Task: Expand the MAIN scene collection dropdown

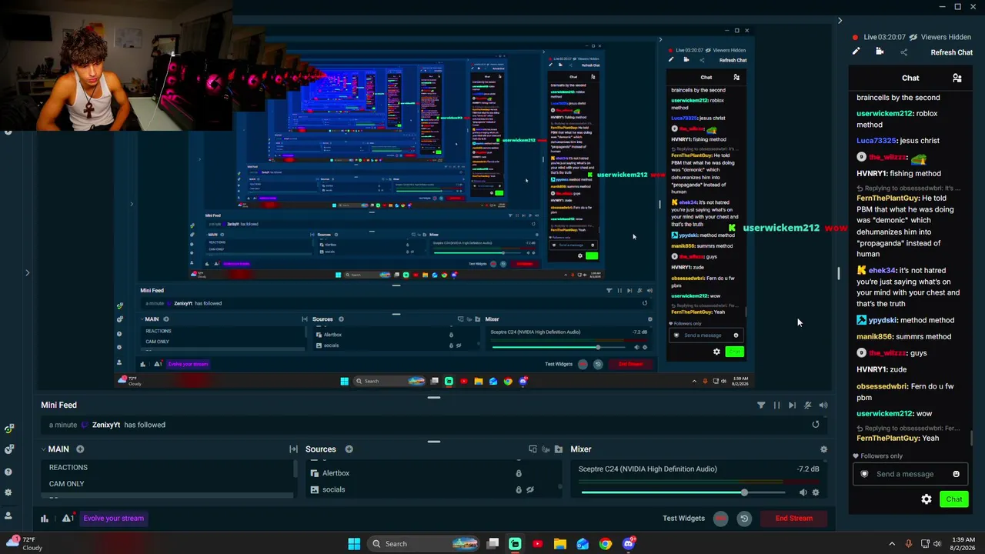Action: [x=44, y=449]
